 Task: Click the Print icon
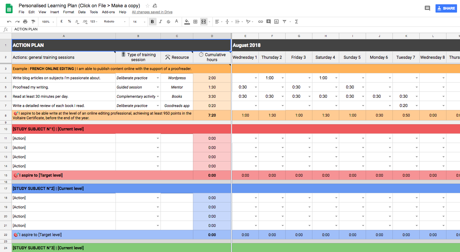pos(25,21)
